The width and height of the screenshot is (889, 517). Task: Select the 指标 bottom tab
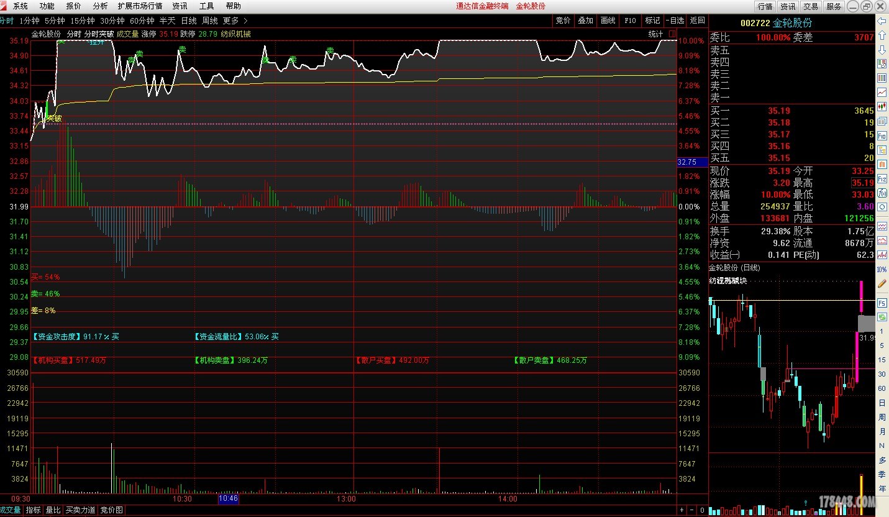[x=34, y=510]
